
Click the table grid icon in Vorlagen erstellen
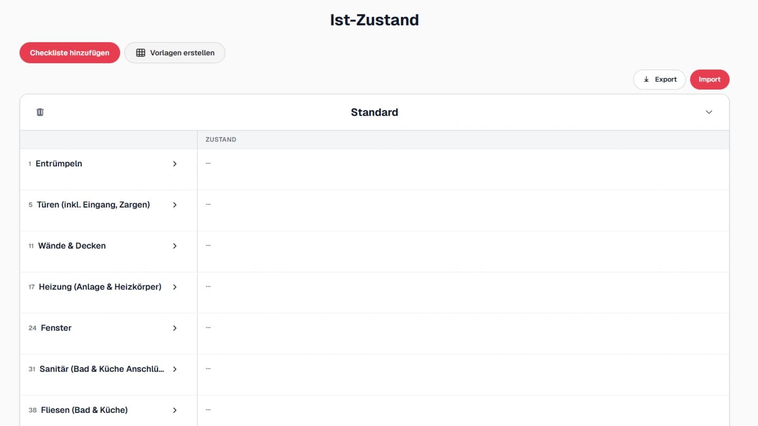141,53
